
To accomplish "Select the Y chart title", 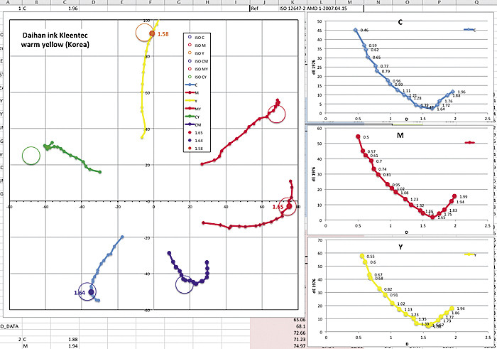I will pyautogui.click(x=400, y=248).
